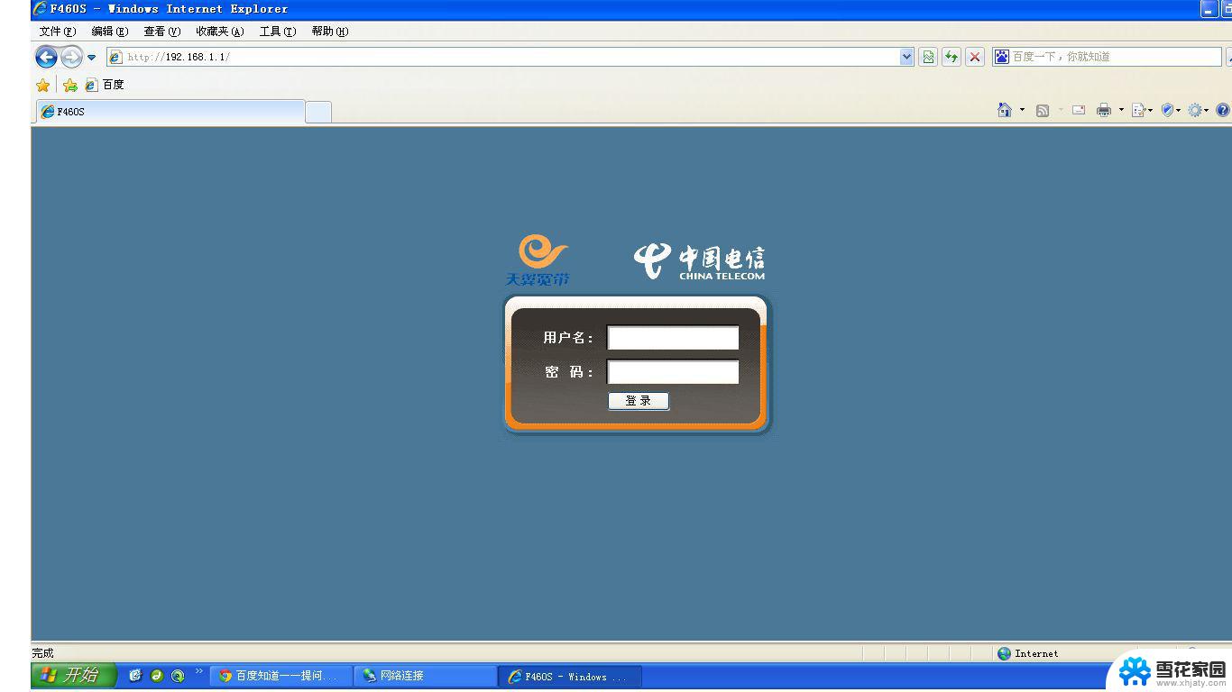Image resolution: width=1232 pixels, height=692 pixels.
Task: Click the RSS feeds icon
Action: (1043, 110)
